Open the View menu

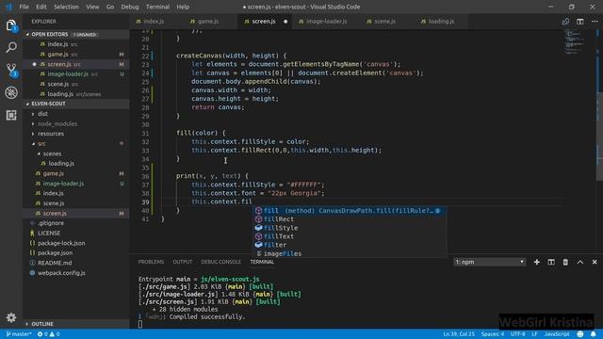coord(92,7)
